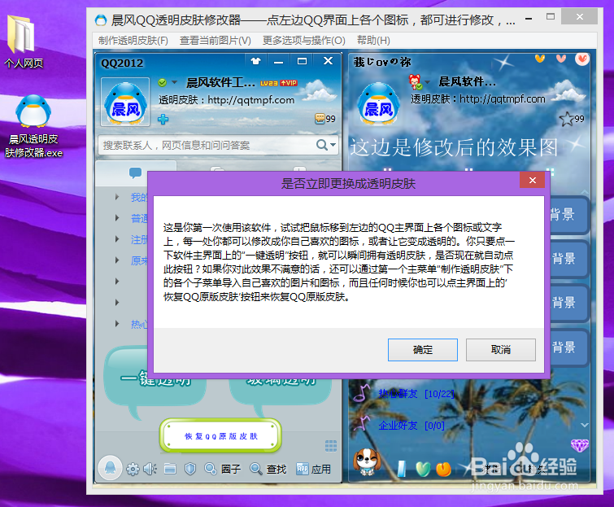Click the search contacts input field
This screenshot has height=507, width=614.
(218, 146)
